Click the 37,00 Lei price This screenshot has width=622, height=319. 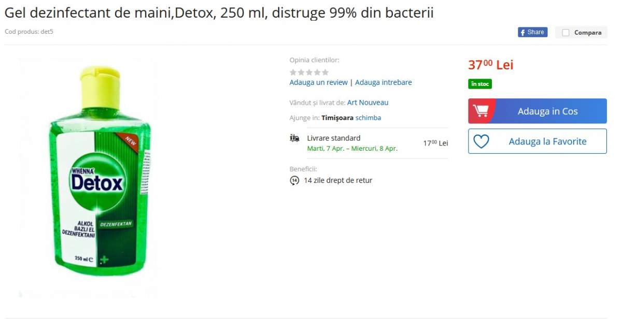[x=490, y=65]
